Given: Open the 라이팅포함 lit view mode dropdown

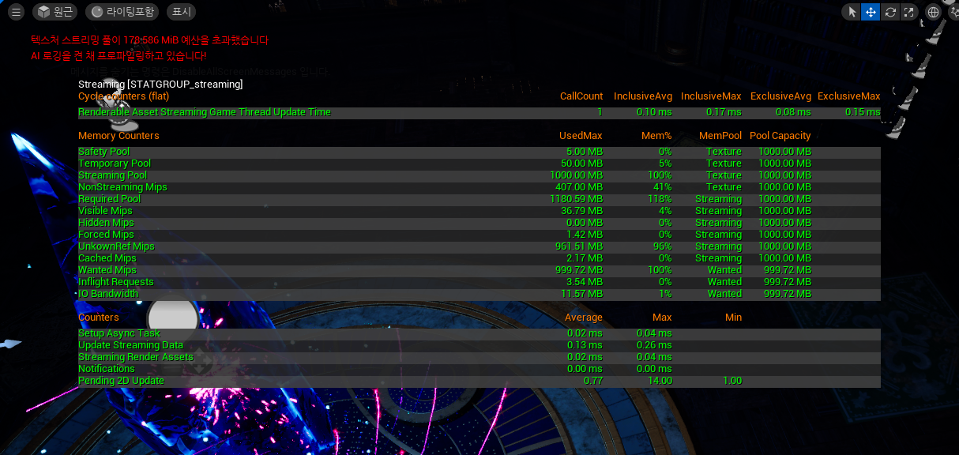Looking at the screenshot, I should [122, 12].
